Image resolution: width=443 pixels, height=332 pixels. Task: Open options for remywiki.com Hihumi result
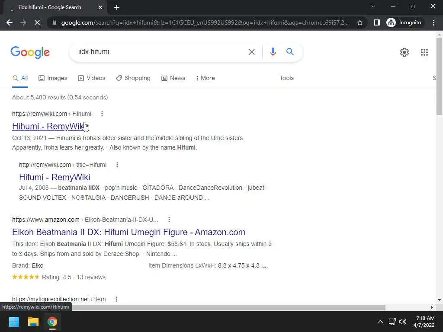[x=102, y=114]
